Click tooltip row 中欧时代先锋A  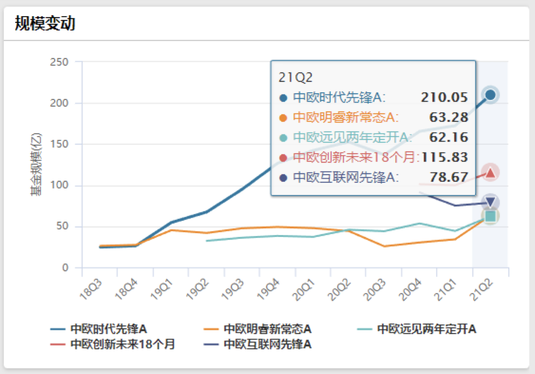[x=373, y=97]
